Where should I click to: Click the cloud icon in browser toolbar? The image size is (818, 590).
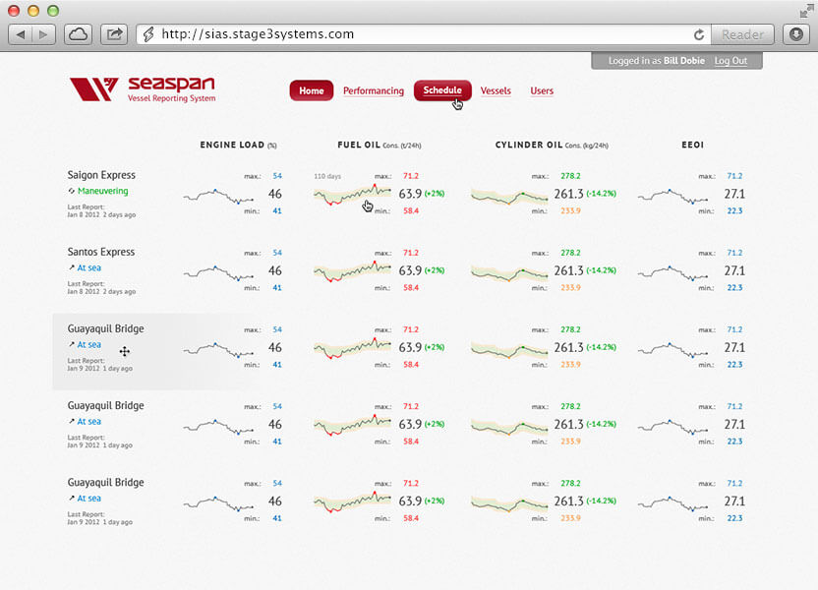pos(78,32)
